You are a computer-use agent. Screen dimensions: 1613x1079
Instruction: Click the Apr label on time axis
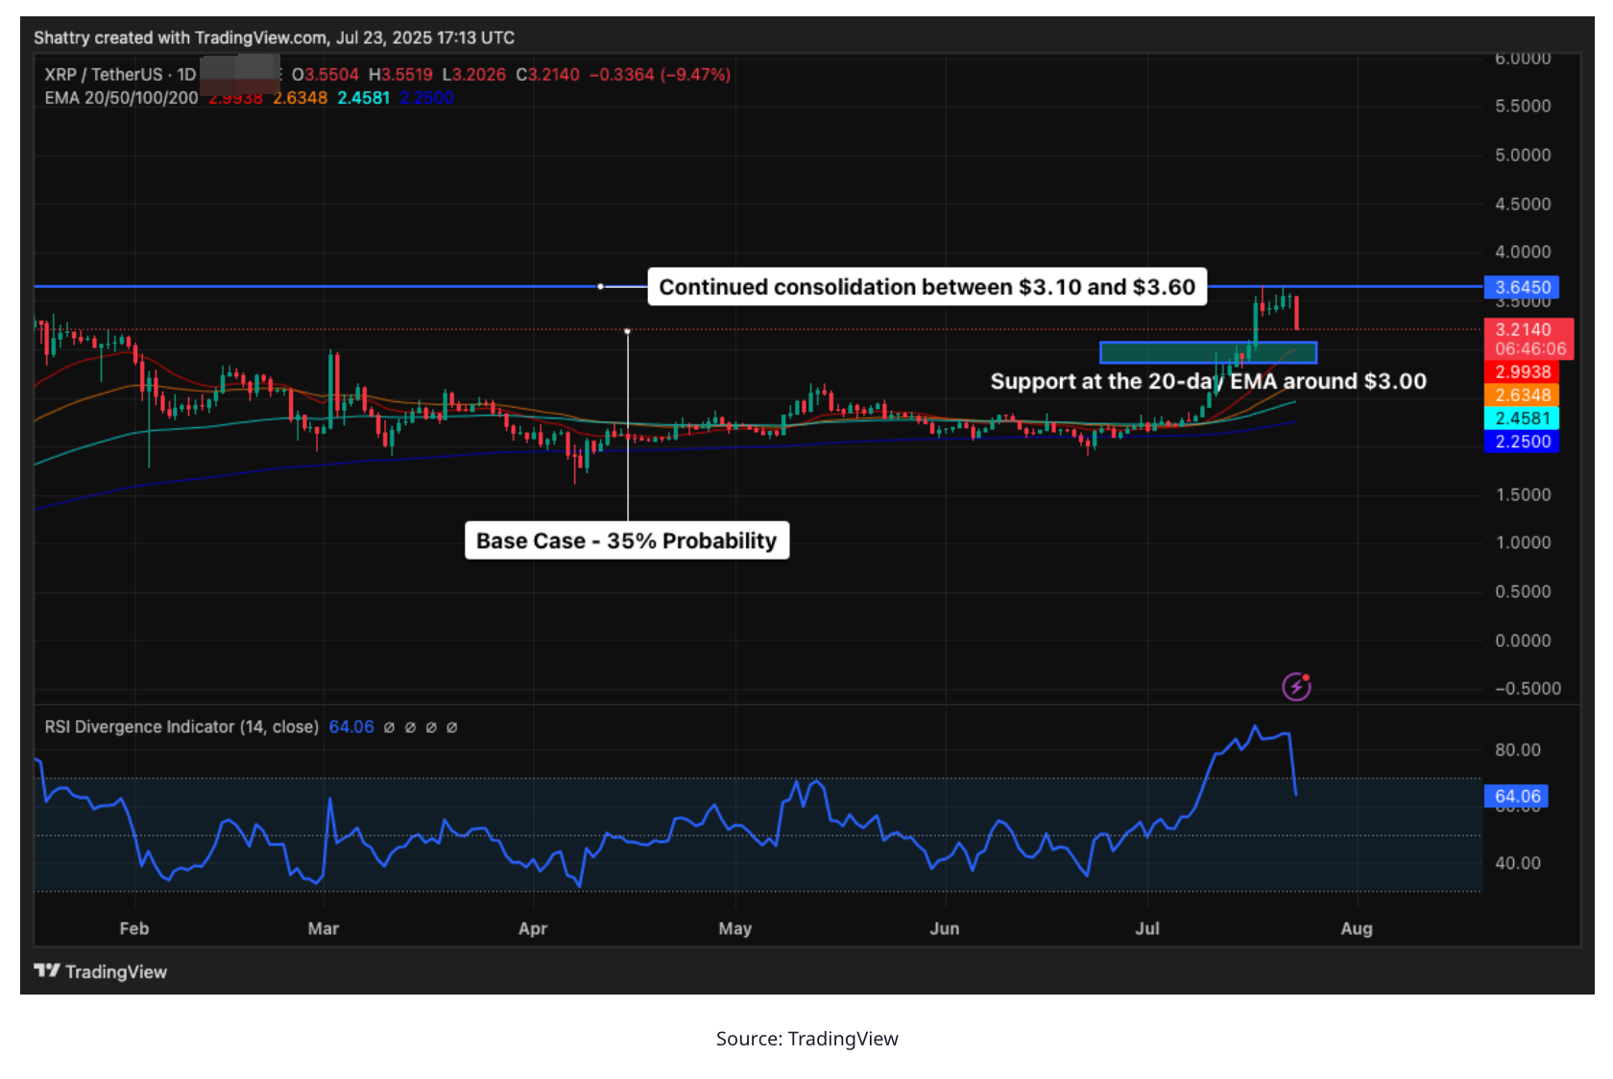(x=533, y=928)
